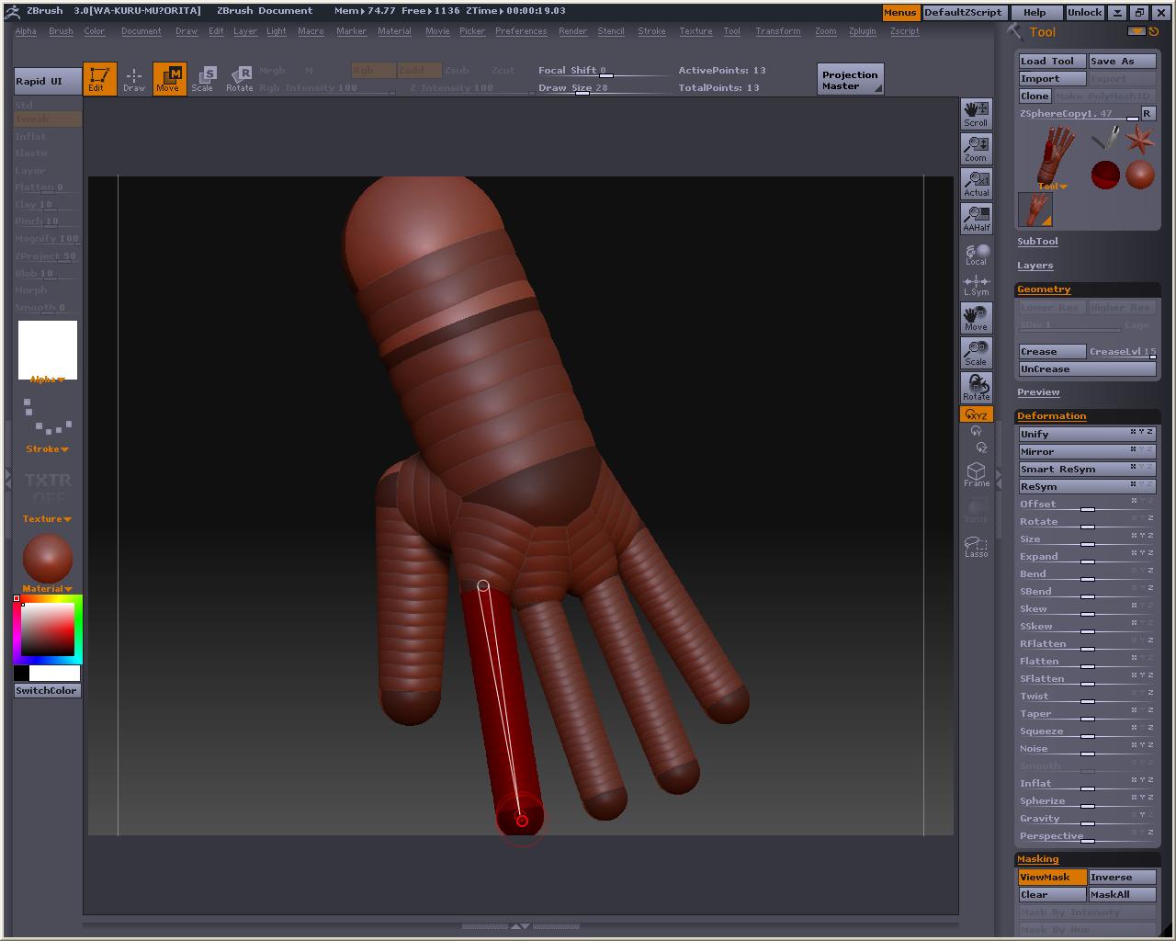
Task: Open the Transform menu
Action: [777, 31]
